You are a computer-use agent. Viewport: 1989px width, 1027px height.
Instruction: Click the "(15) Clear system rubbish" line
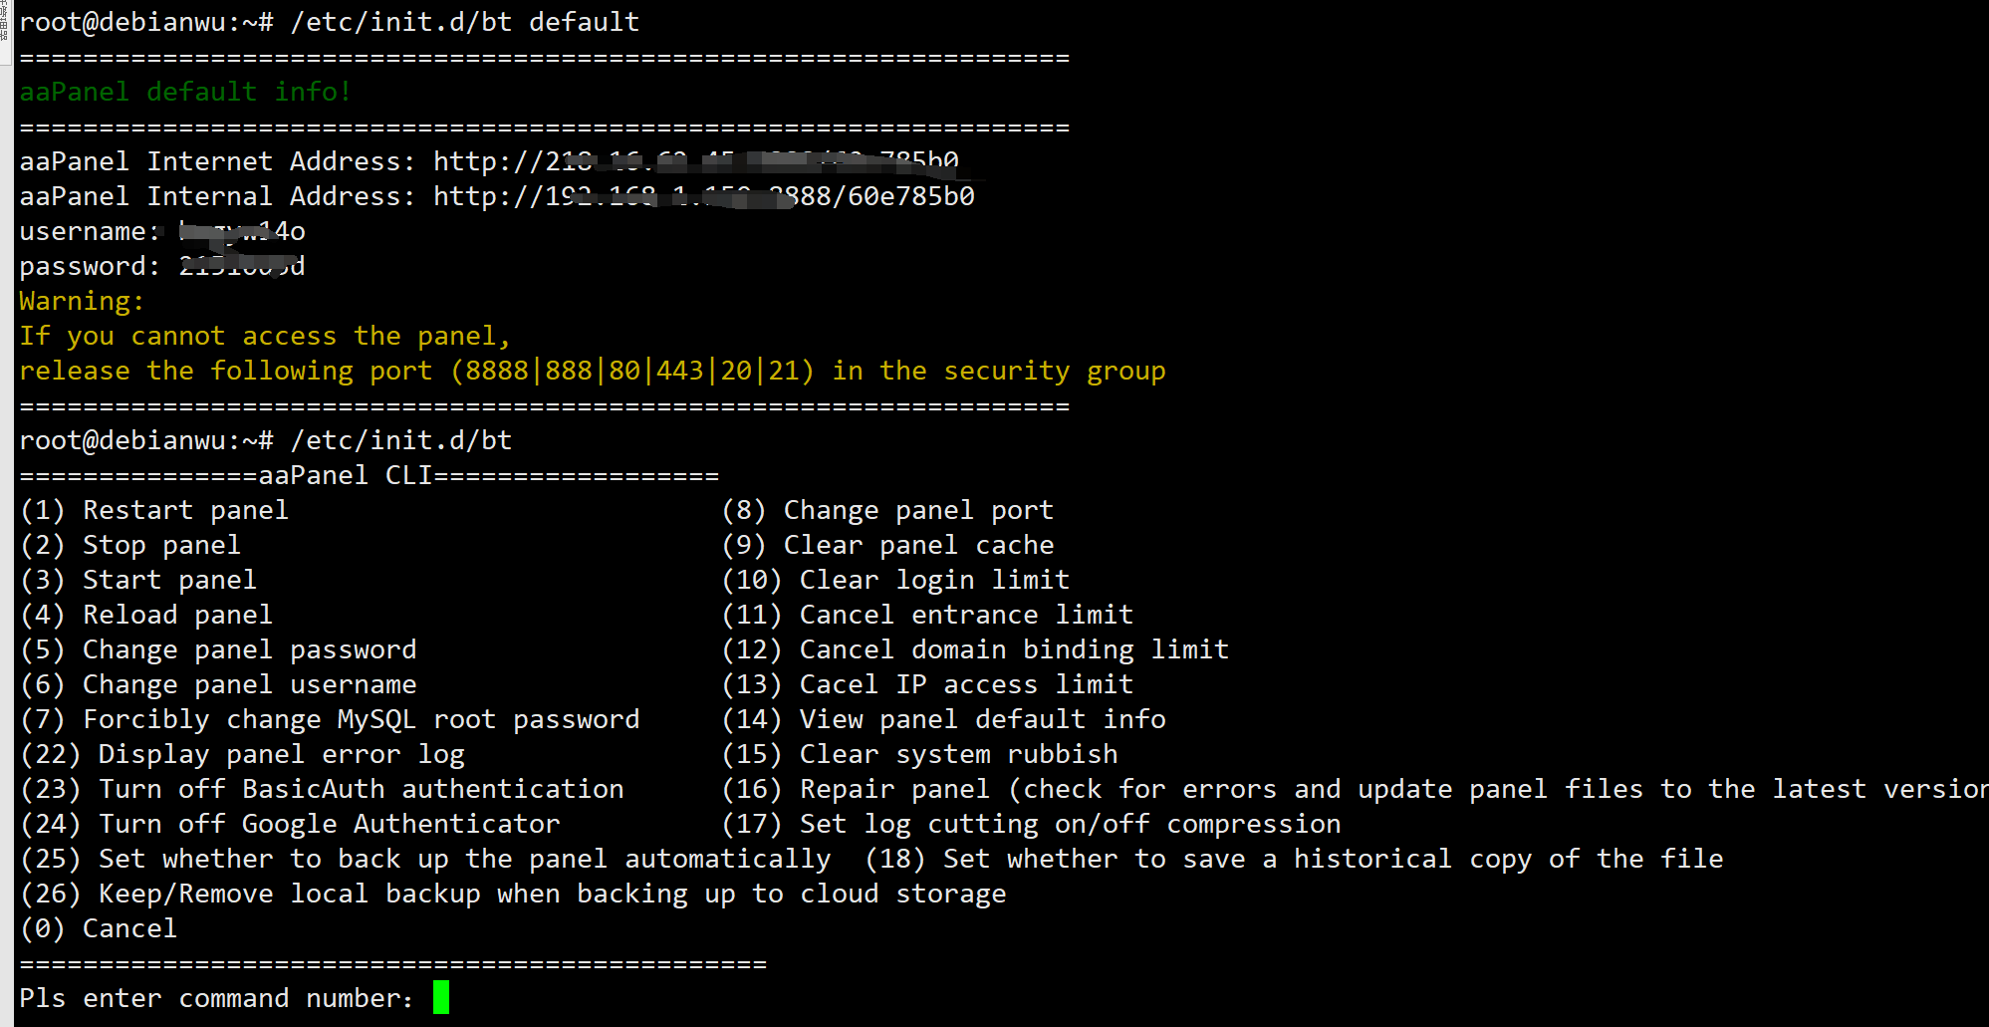[919, 754]
